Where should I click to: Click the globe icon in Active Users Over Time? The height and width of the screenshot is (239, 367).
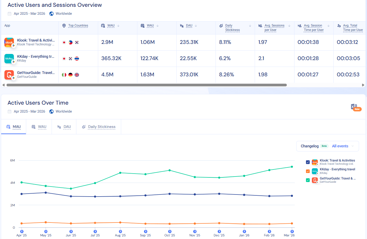[52, 111]
